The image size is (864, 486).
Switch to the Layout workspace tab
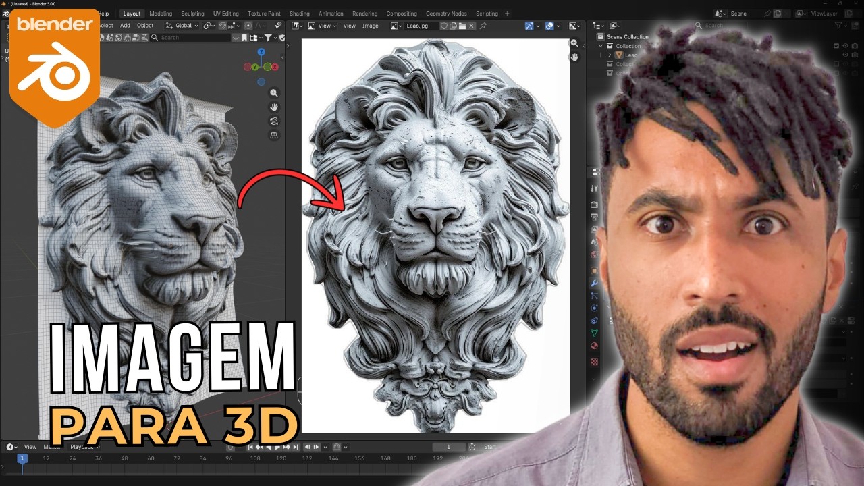(132, 13)
